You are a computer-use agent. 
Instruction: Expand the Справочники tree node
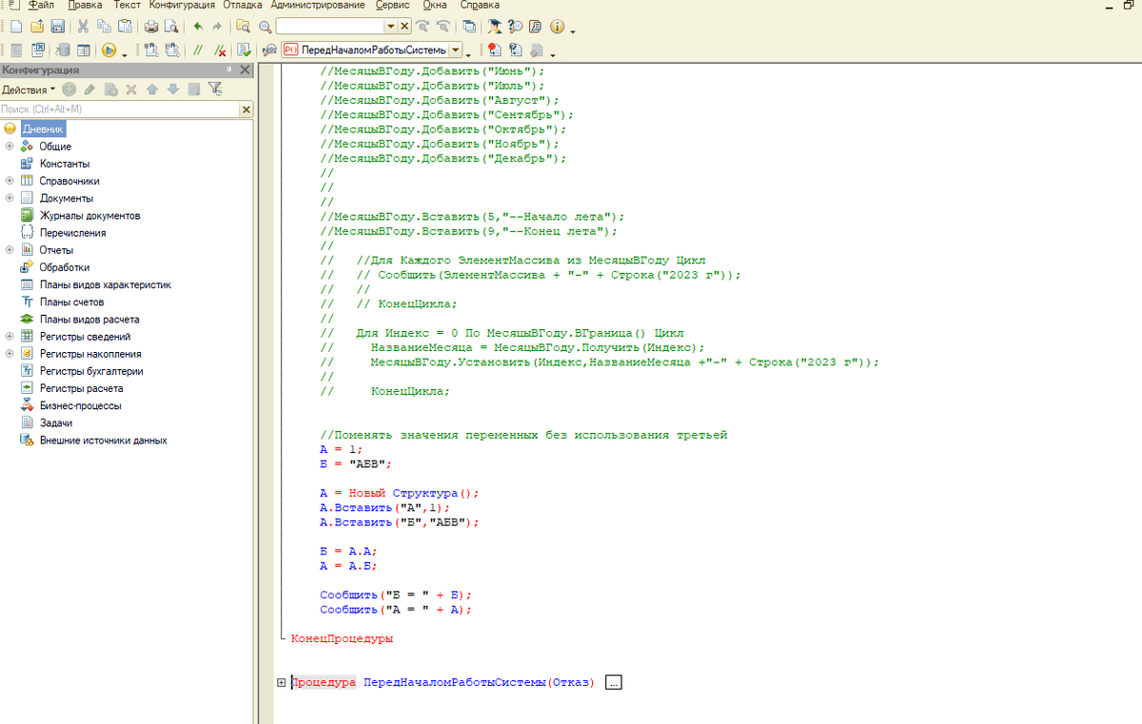click(x=10, y=181)
